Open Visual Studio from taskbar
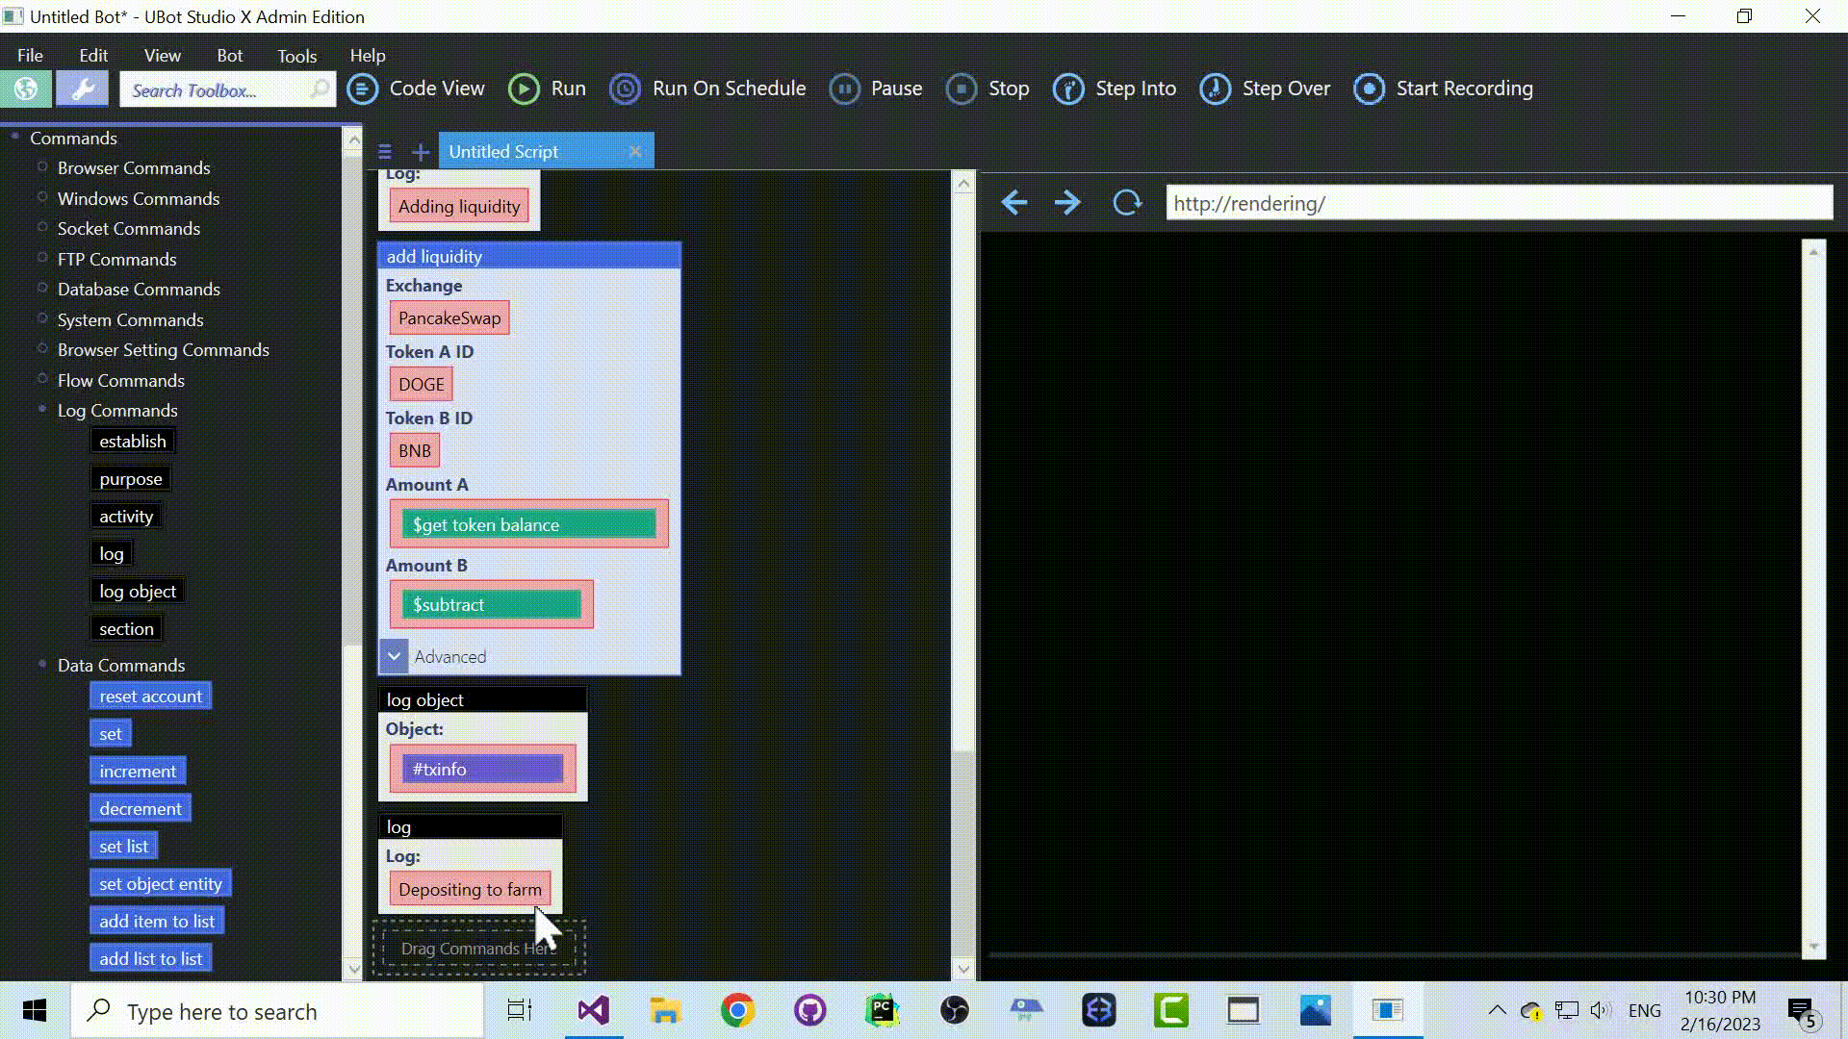 coord(593,1010)
